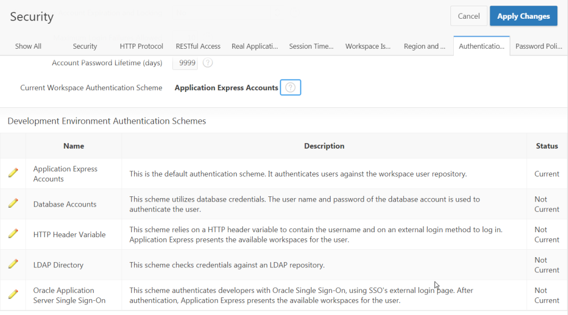Edit the Database Accounts scheme pencil icon

tap(13, 203)
